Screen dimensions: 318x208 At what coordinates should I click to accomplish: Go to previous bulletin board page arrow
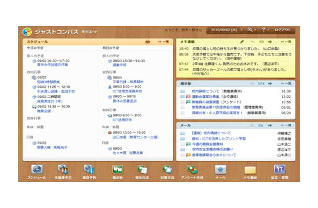[x=252, y=84]
